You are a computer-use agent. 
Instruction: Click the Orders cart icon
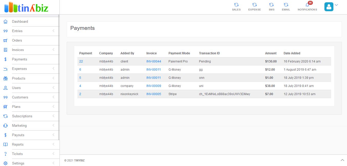[x=5, y=41]
